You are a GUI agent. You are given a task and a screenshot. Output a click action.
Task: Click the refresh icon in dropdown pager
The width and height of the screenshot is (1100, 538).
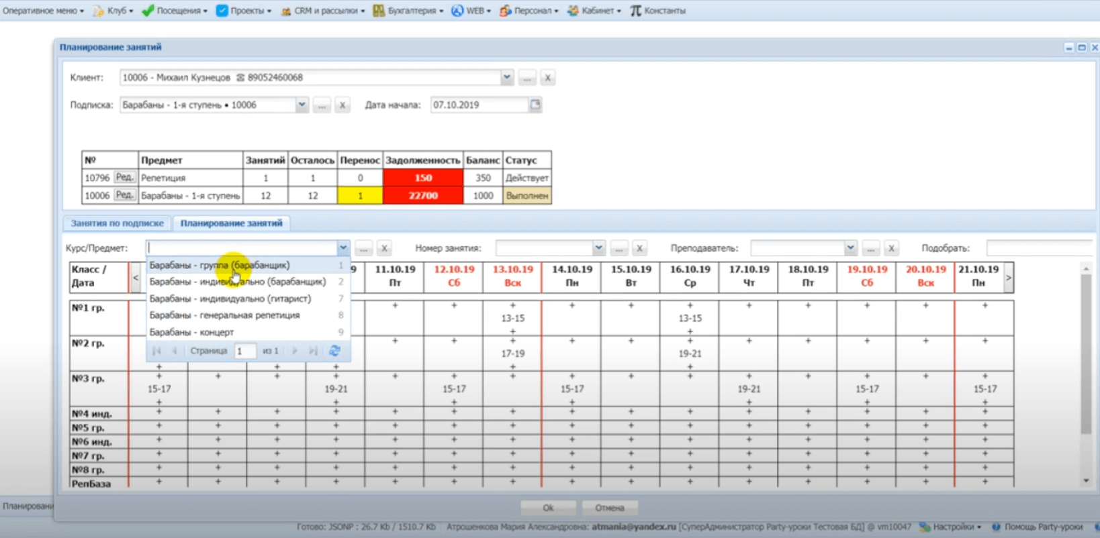(334, 351)
